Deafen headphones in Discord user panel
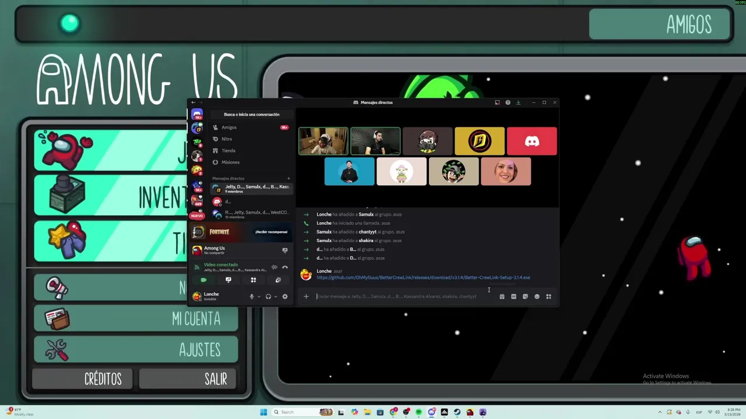Viewport: 746px width, 419px height. (x=268, y=297)
